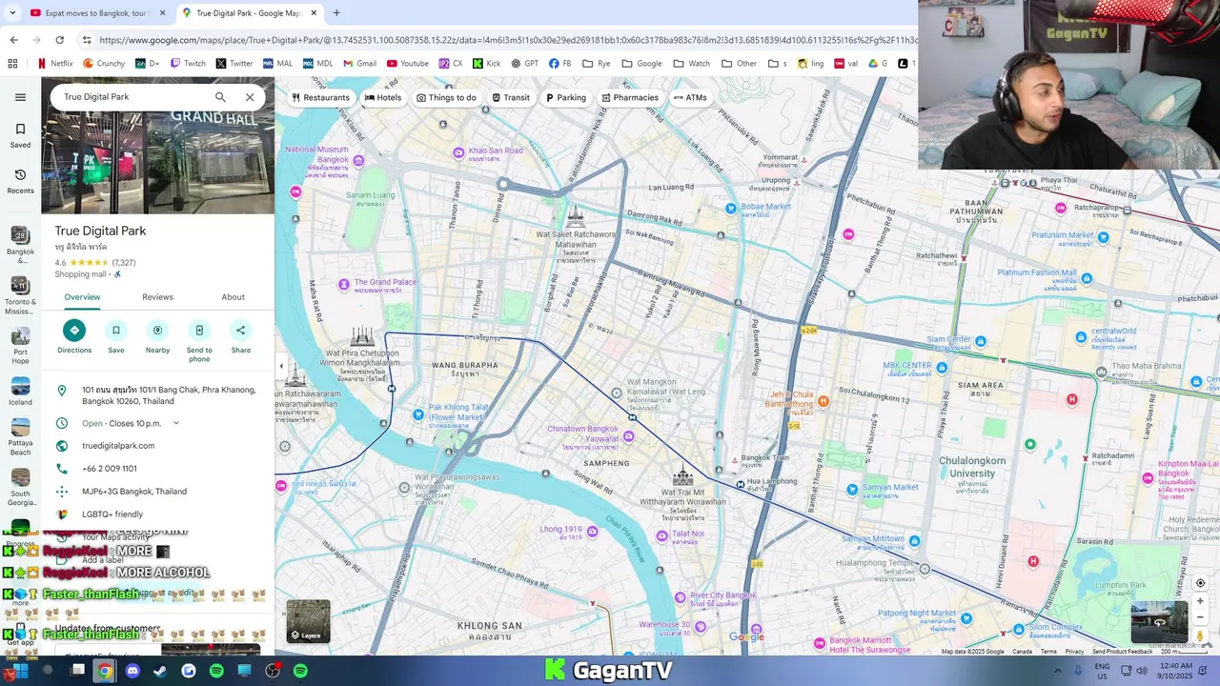This screenshot has width=1220, height=686.
Task: Zoom in on the map
Action: click(1200, 601)
